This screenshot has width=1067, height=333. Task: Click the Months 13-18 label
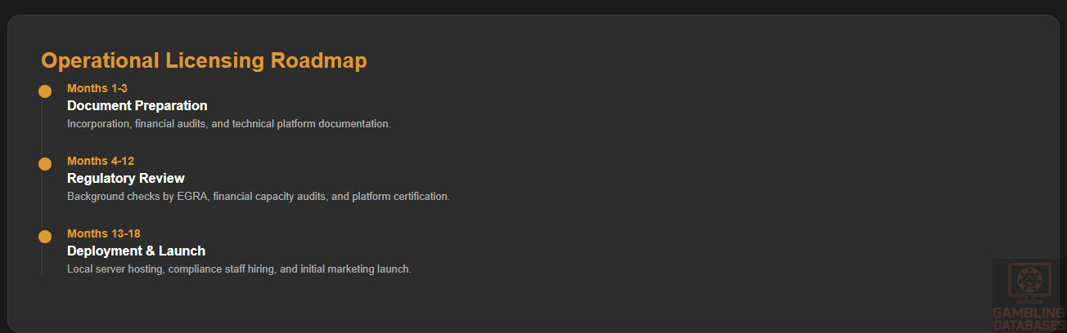[x=104, y=233]
